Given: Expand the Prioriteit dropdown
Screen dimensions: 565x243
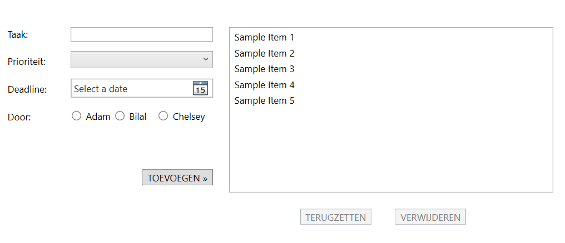Looking at the screenshot, I should pos(142,59).
